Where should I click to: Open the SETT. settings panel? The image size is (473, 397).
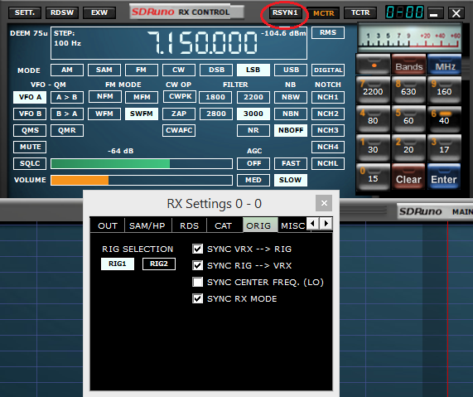(25, 12)
